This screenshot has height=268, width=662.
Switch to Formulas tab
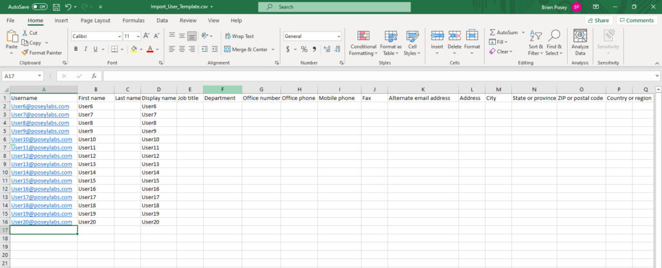[133, 20]
